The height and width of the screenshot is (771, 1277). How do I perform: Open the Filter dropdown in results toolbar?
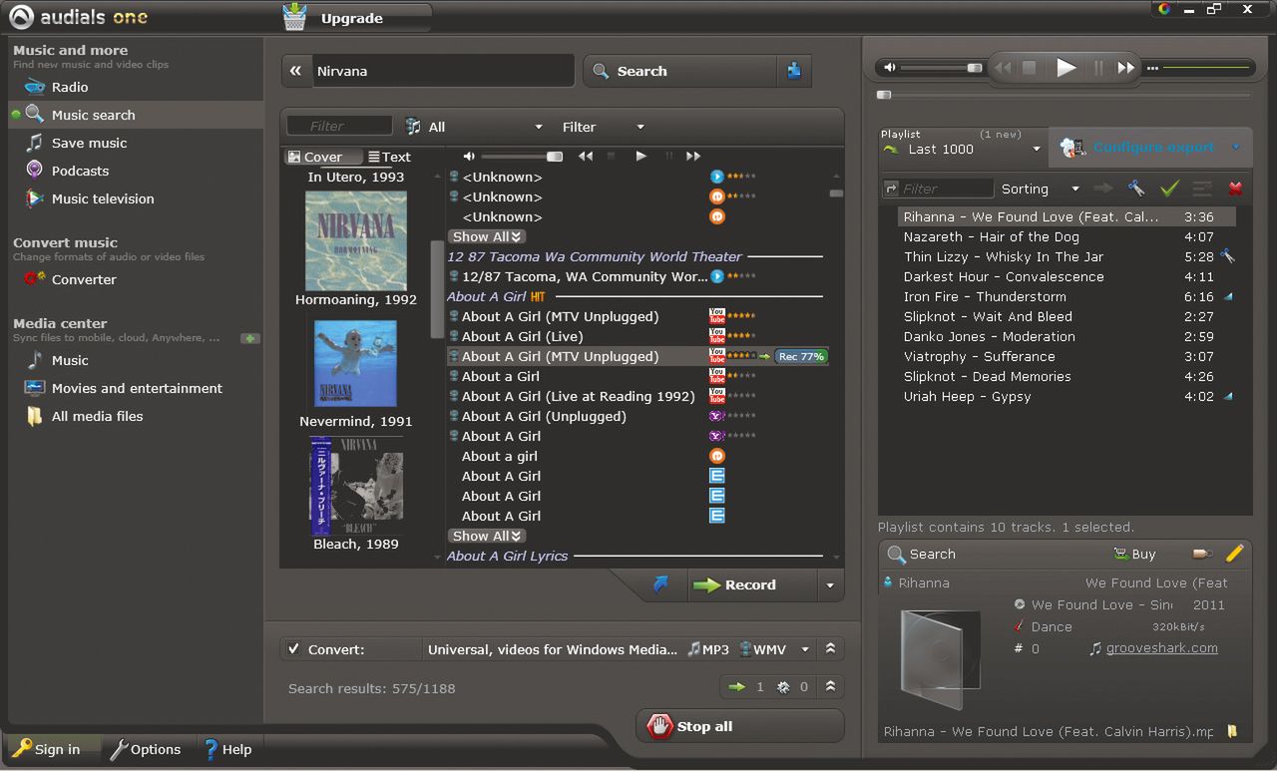point(603,127)
